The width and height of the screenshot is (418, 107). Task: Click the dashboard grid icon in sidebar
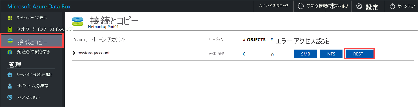[x=10, y=18]
